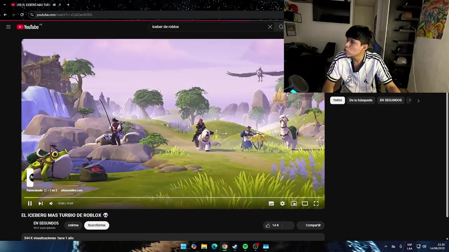Open Microsoft Edge from the taskbar
This screenshot has width=449, height=252.
tap(214, 246)
